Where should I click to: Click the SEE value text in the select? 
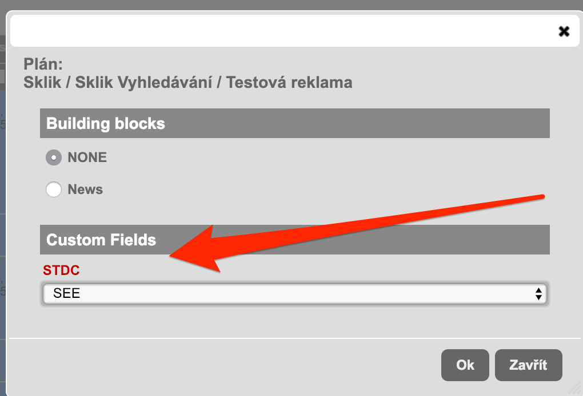pyautogui.click(x=66, y=294)
